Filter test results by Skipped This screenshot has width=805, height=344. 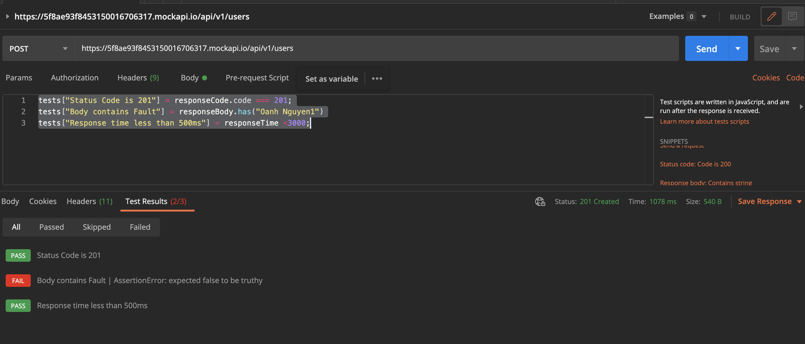click(97, 227)
